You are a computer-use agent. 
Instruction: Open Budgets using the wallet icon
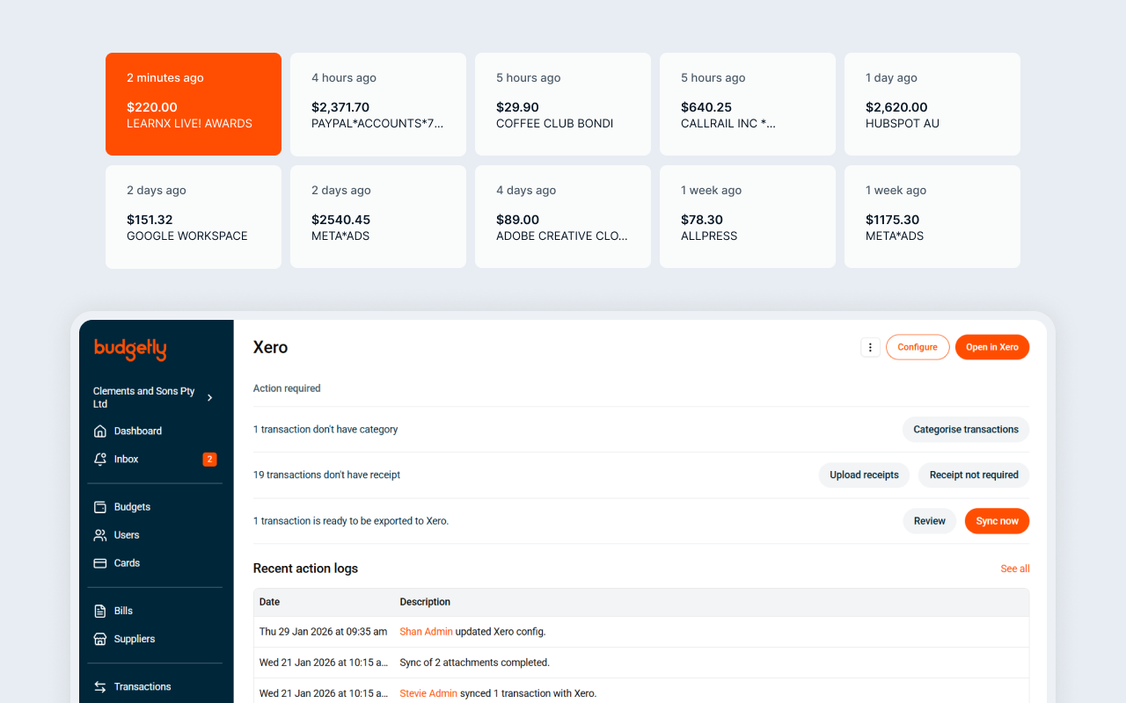click(99, 506)
